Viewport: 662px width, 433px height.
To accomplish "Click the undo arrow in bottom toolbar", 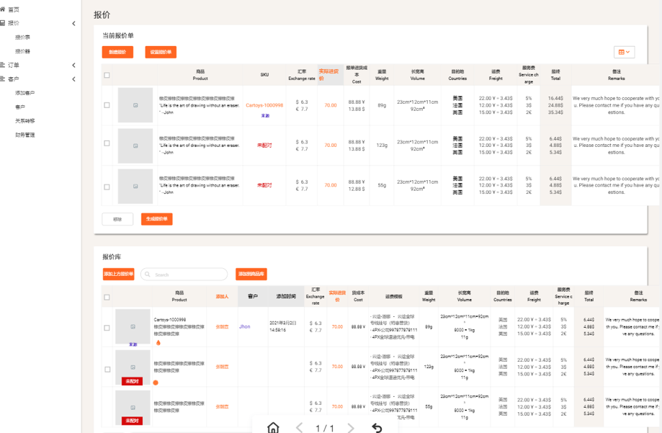I will point(377,428).
